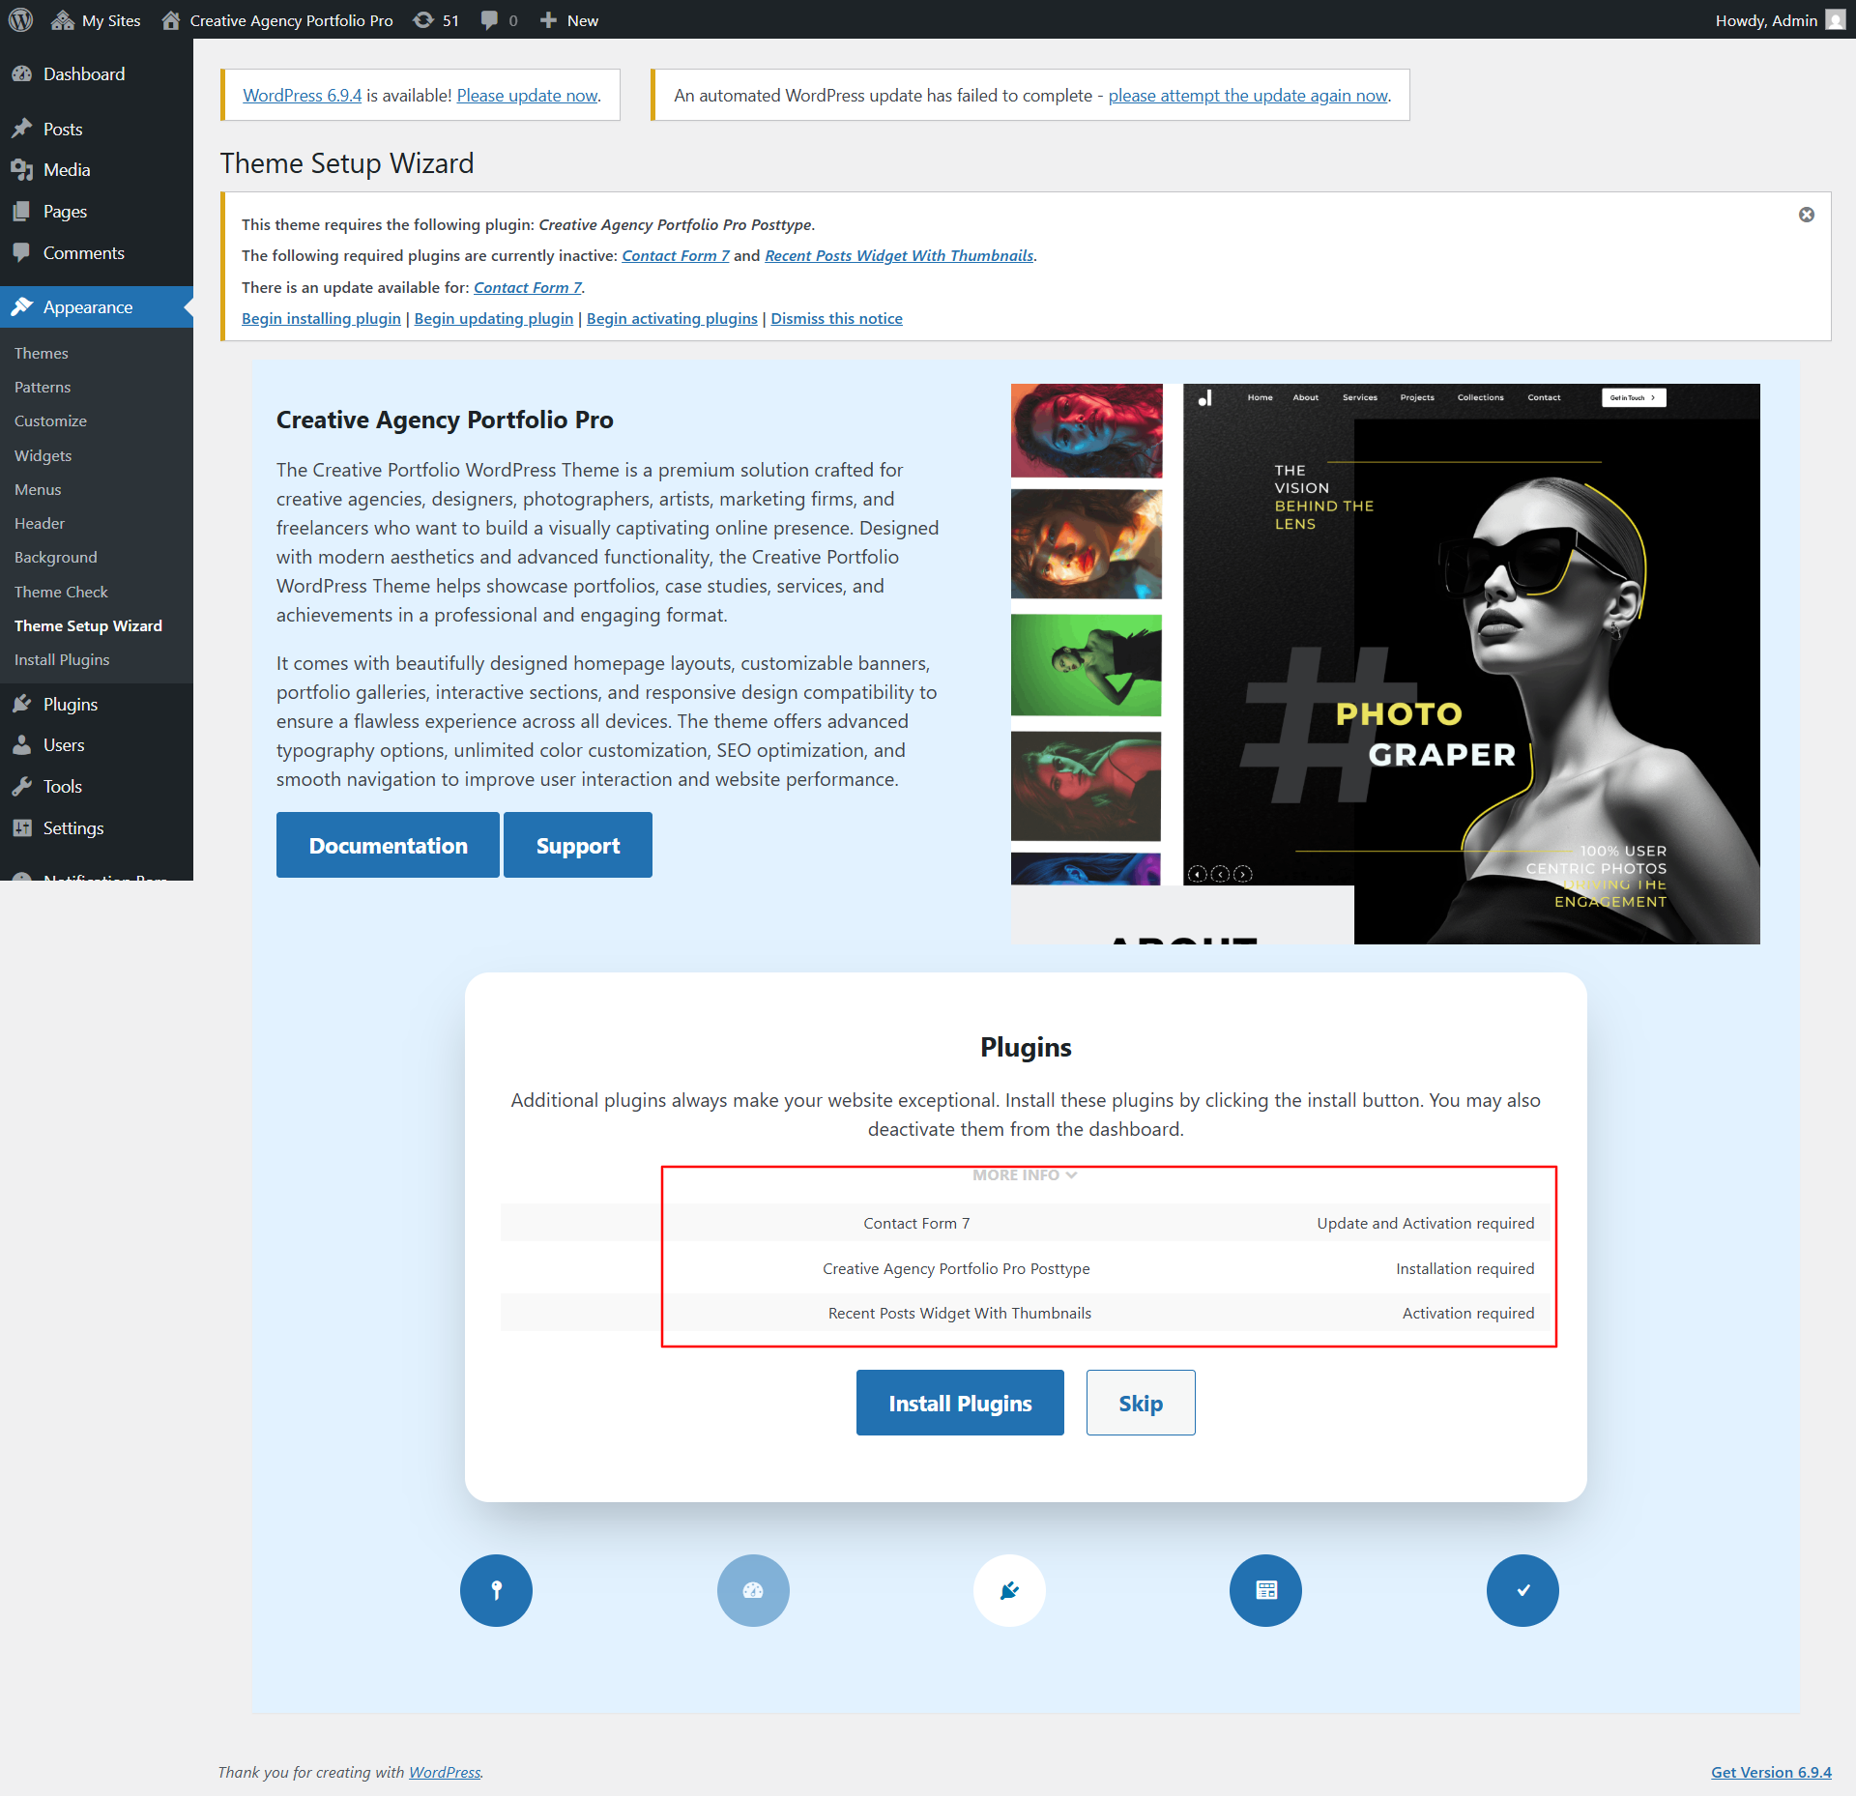The width and height of the screenshot is (1856, 1797).
Task: Click Begin activating plugins link
Action: click(x=672, y=319)
